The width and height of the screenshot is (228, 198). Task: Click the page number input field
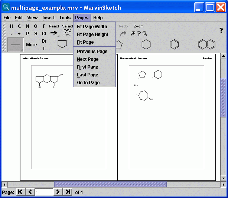[44, 192]
